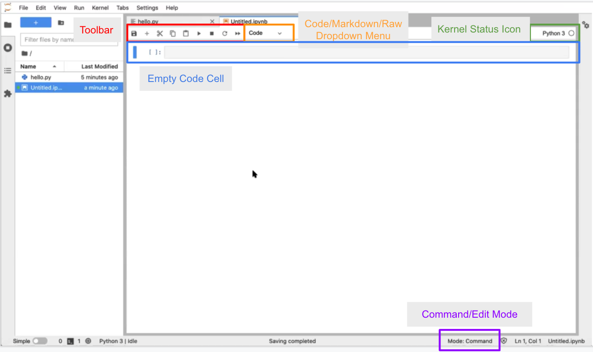Paste cell from clipboard
The width and height of the screenshot is (593, 352).
tap(186, 33)
